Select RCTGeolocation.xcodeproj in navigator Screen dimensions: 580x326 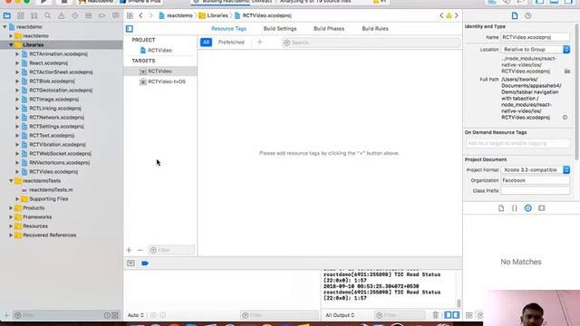[61, 91]
